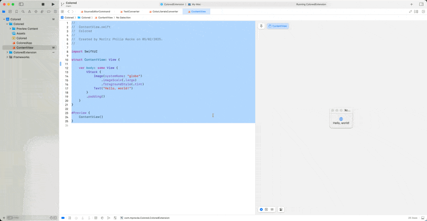Toggle the navigator sidebar button

21,4
